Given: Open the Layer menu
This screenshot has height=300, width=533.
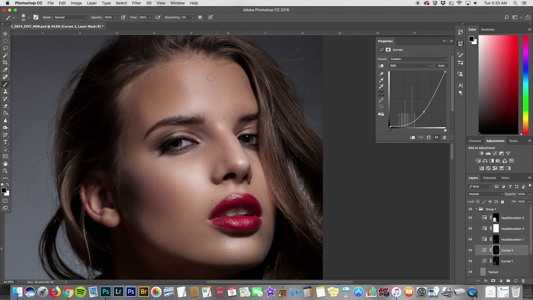Looking at the screenshot, I should coord(92,3).
